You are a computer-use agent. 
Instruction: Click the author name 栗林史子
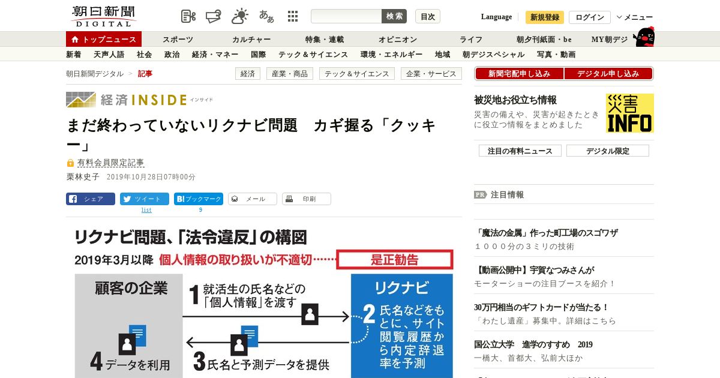point(83,177)
